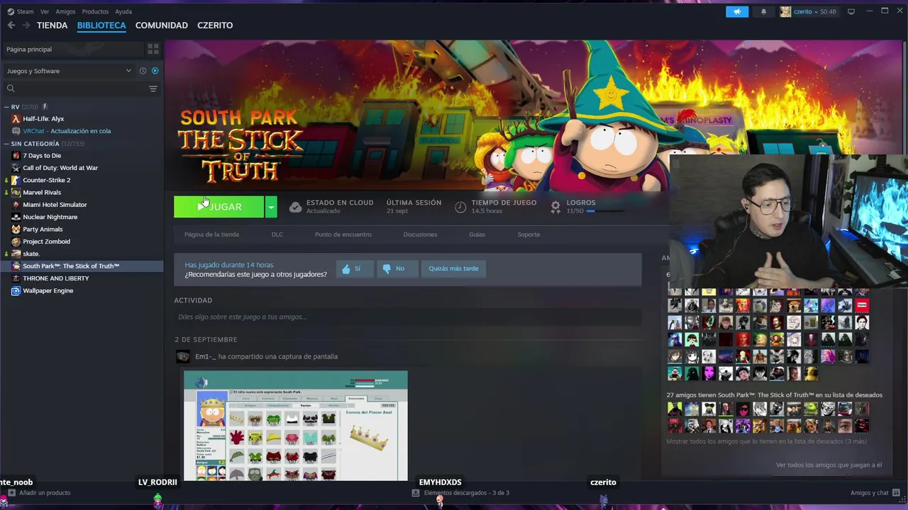Mostrar todos los amigos de lista de deseados
Image resolution: width=908 pixels, height=510 pixels.
point(766,441)
